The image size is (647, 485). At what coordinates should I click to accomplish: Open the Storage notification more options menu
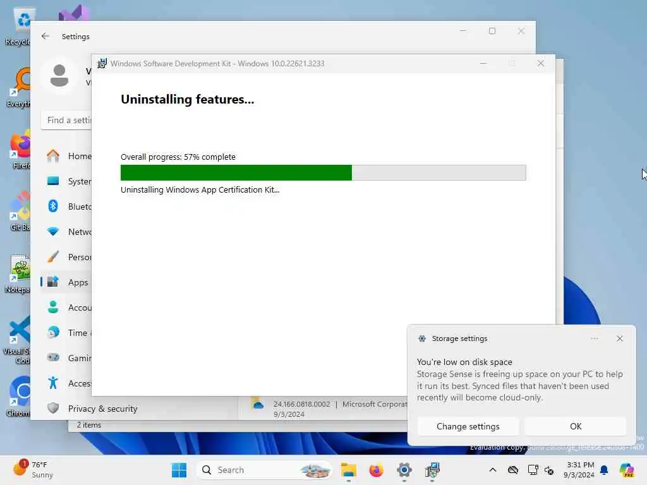[594, 338]
